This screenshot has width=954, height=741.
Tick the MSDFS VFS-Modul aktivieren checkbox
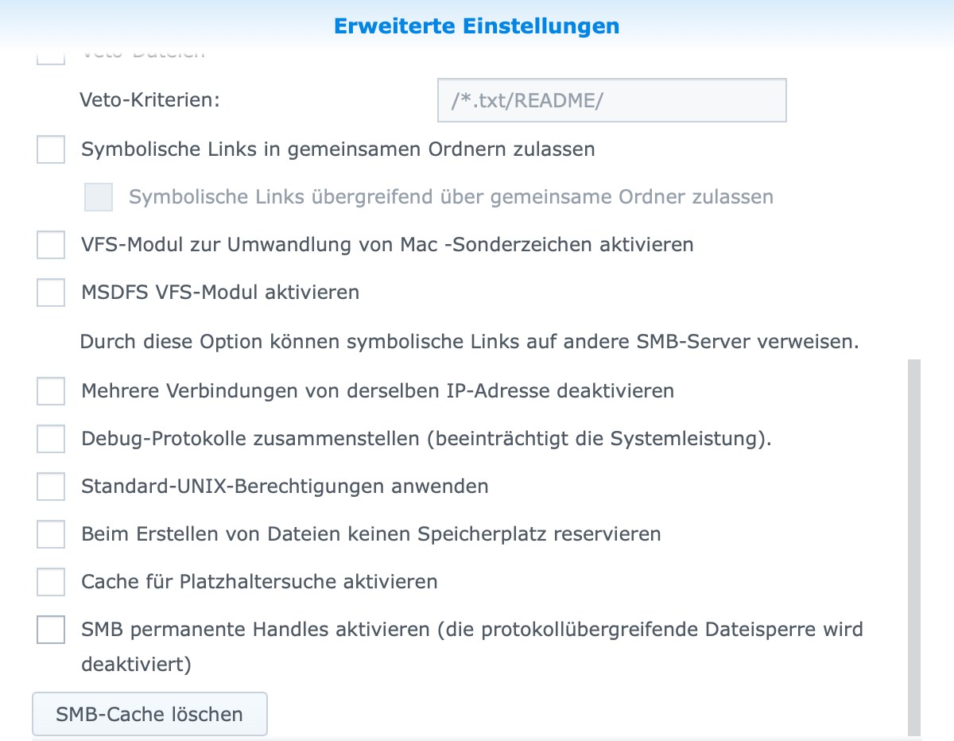tap(51, 293)
